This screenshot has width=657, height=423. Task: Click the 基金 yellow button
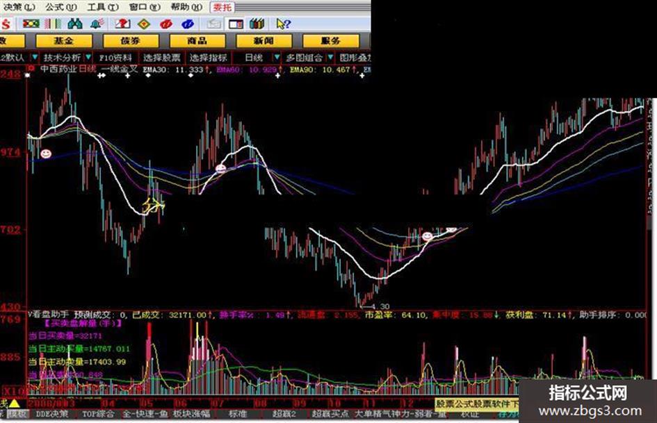(x=64, y=40)
